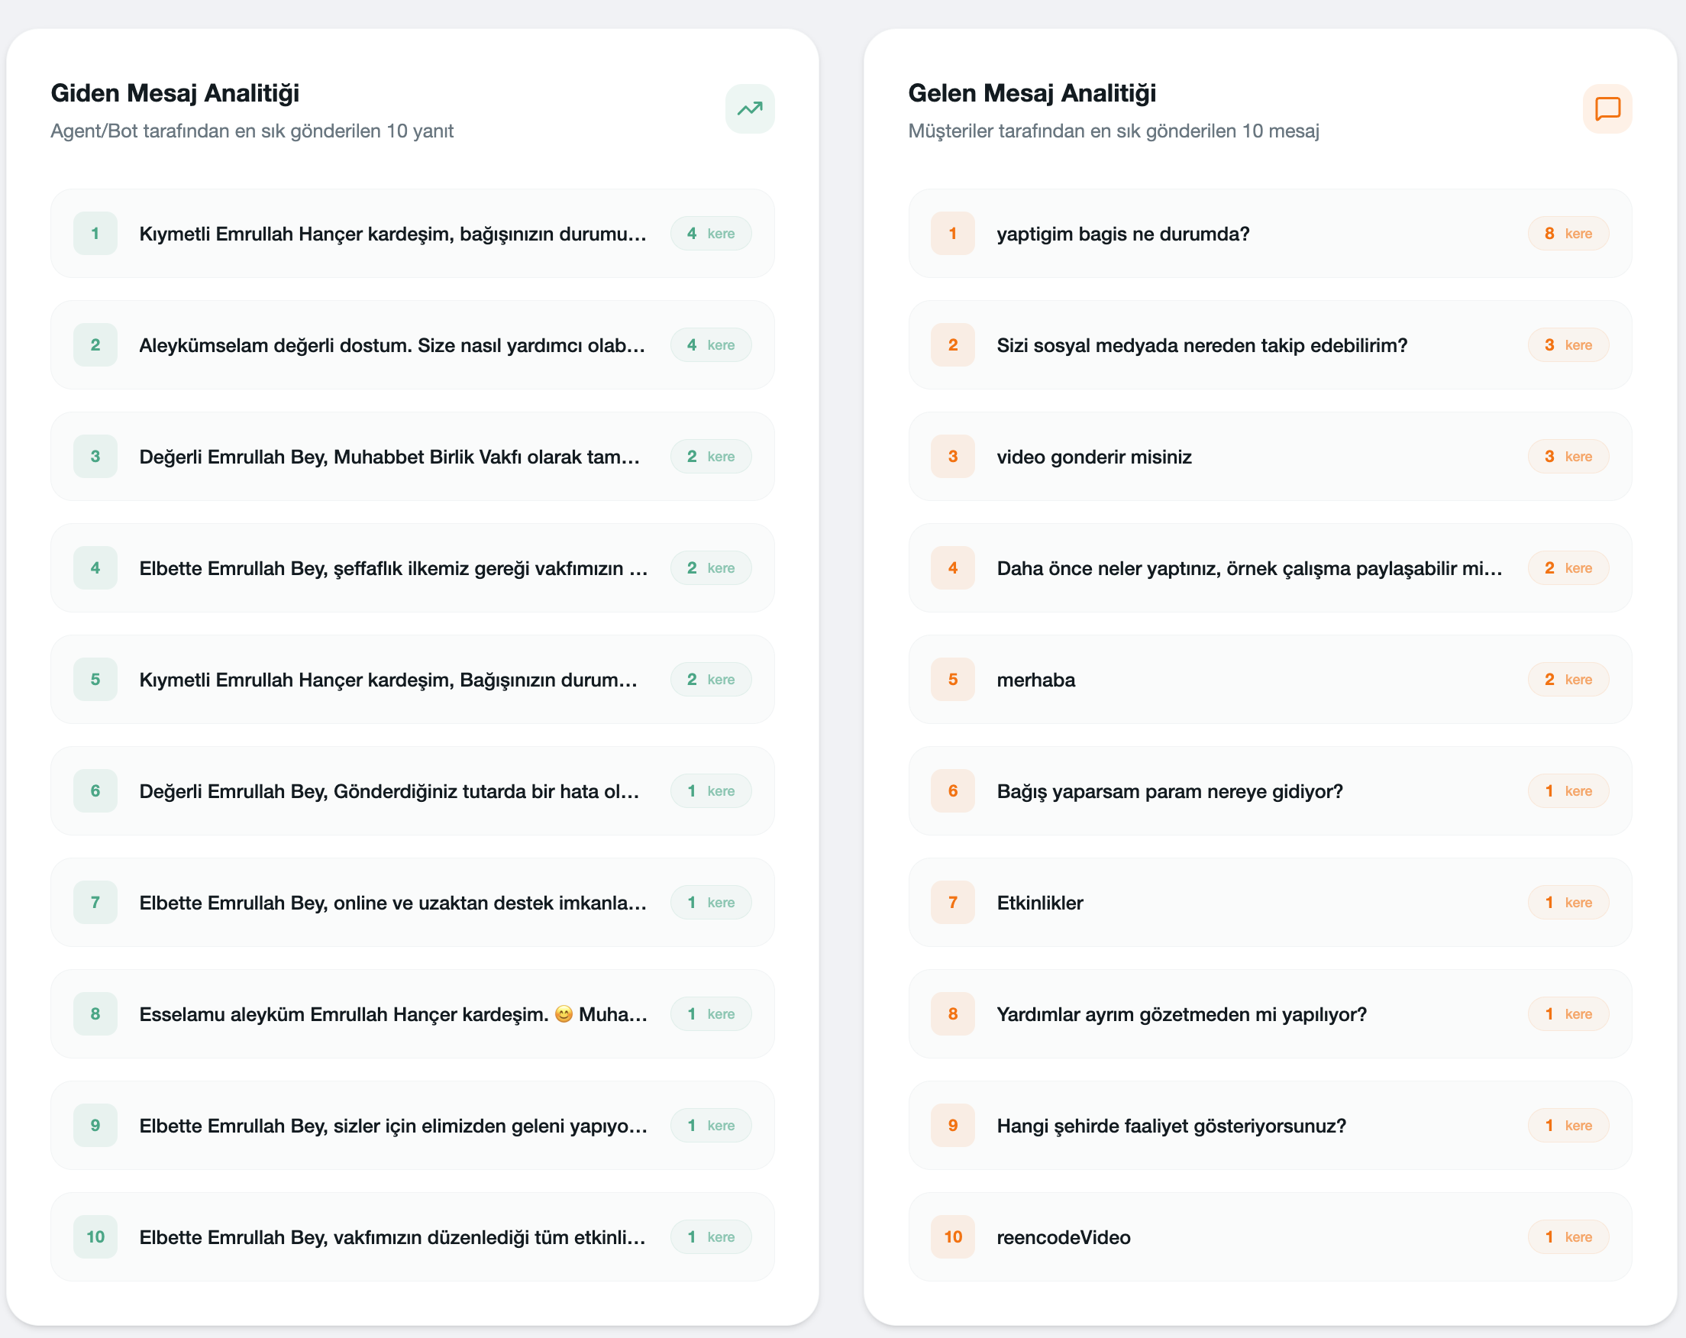Image resolution: width=1686 pixels, height=1338 pixels.
Task: Click the "8 kere" count pill
Action: 1567,233
